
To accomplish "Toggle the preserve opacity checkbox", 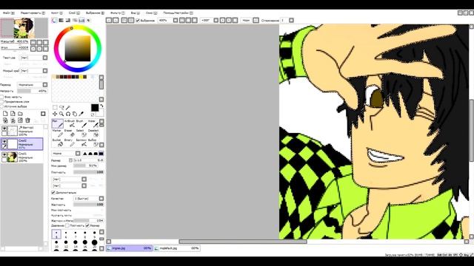I will coord(1,97).
